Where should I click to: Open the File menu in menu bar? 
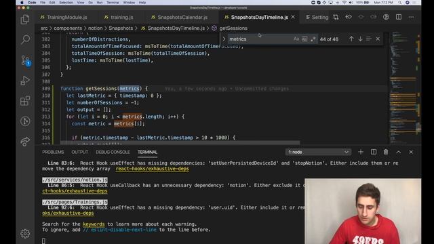point(42,3)
